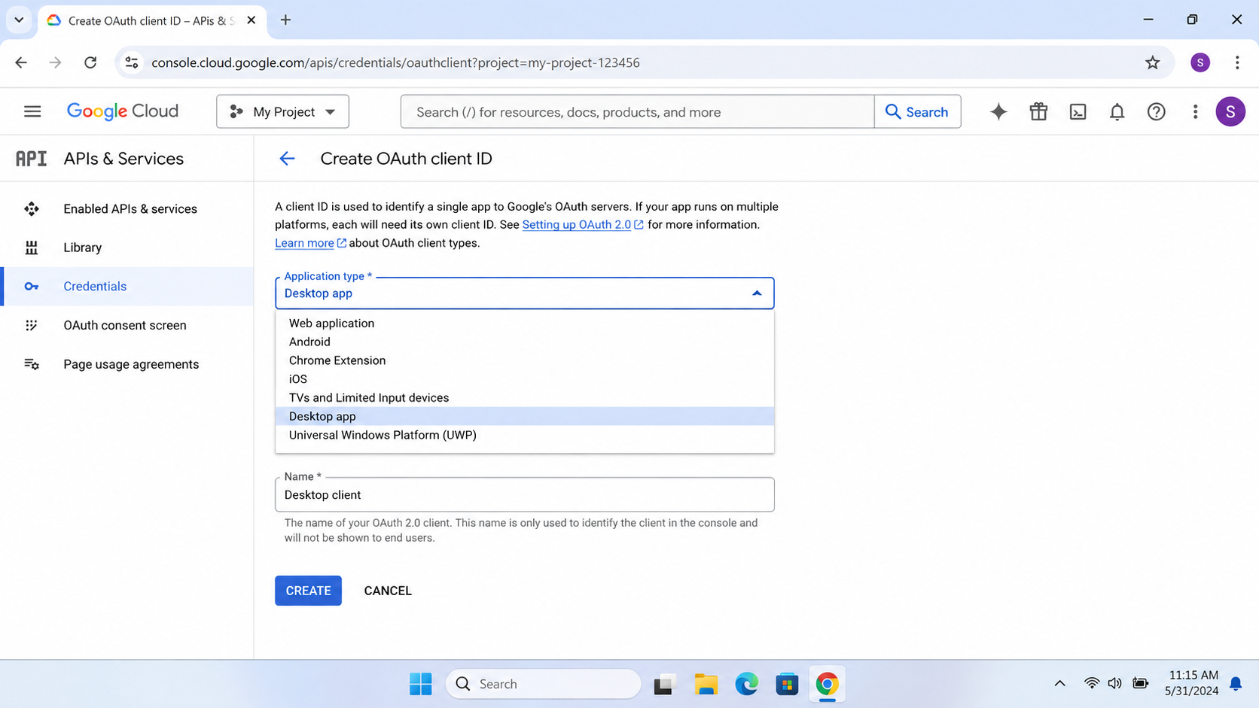The image size is (1259, 708).
Task: Open the main navigation hamburger menu
Action: (32, 111)
